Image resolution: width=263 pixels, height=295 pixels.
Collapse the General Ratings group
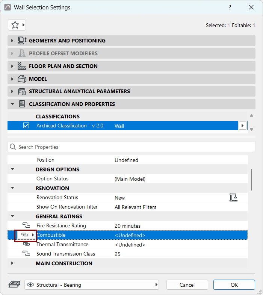coord(12,216)
